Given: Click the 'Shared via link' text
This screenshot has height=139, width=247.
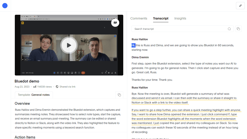Looking at the screenshot, I should tap(68, 86).
